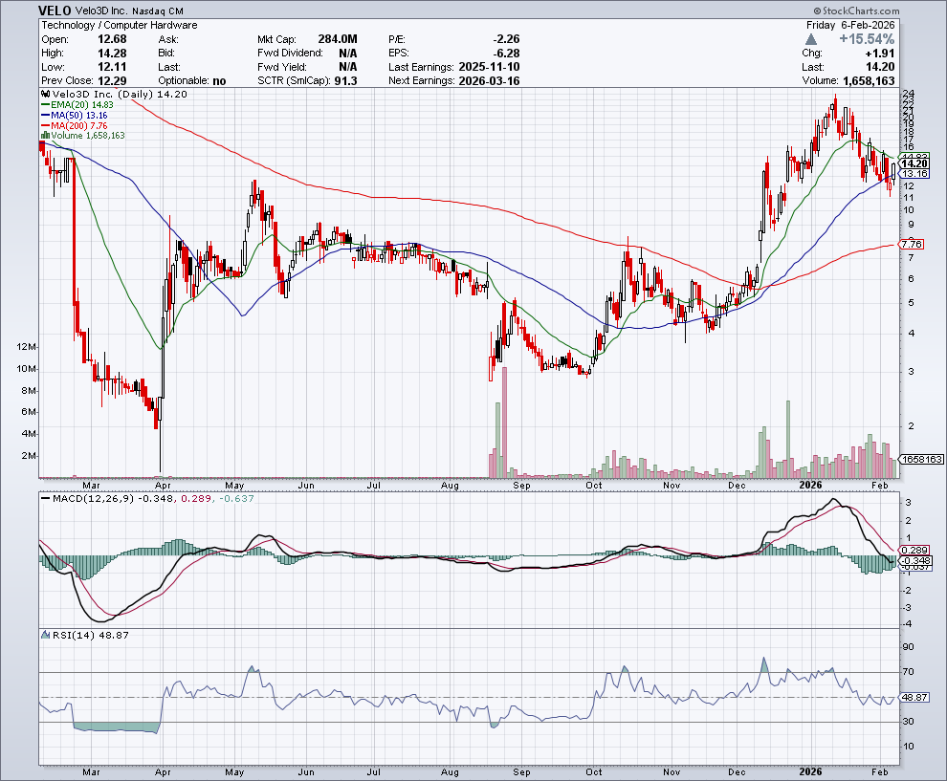Click the MACD(12,26,9) legend label
The image size is (947, 781).
pyautogui.click(x=94, y=499)
